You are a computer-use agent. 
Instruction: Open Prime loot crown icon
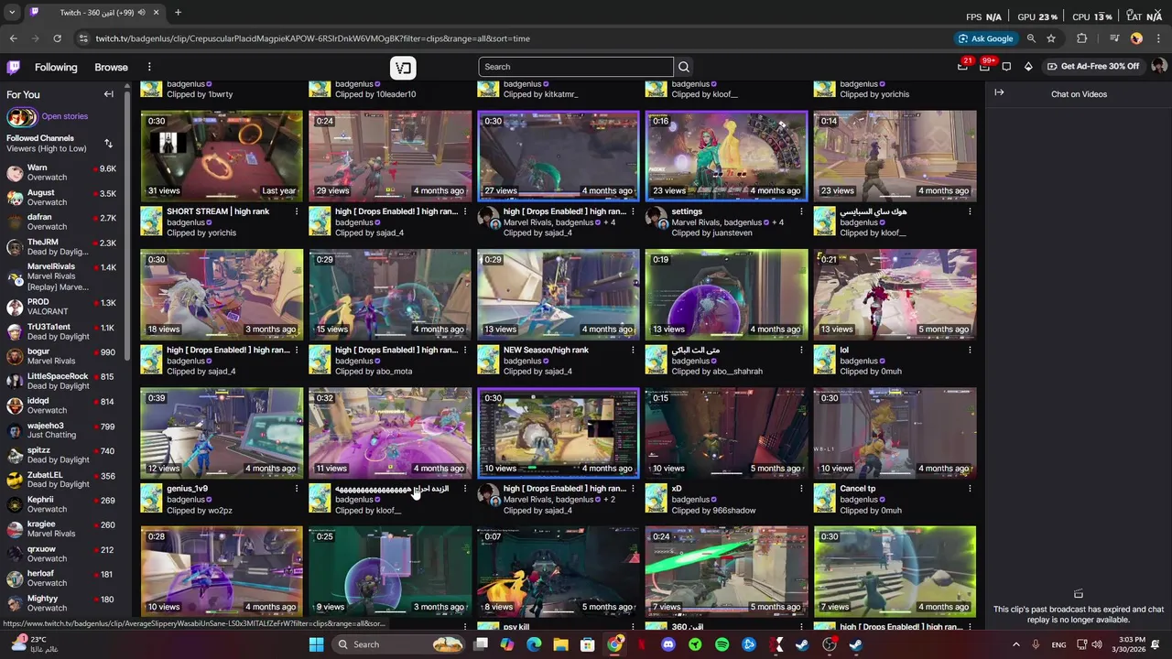click(x=962, y=67)
